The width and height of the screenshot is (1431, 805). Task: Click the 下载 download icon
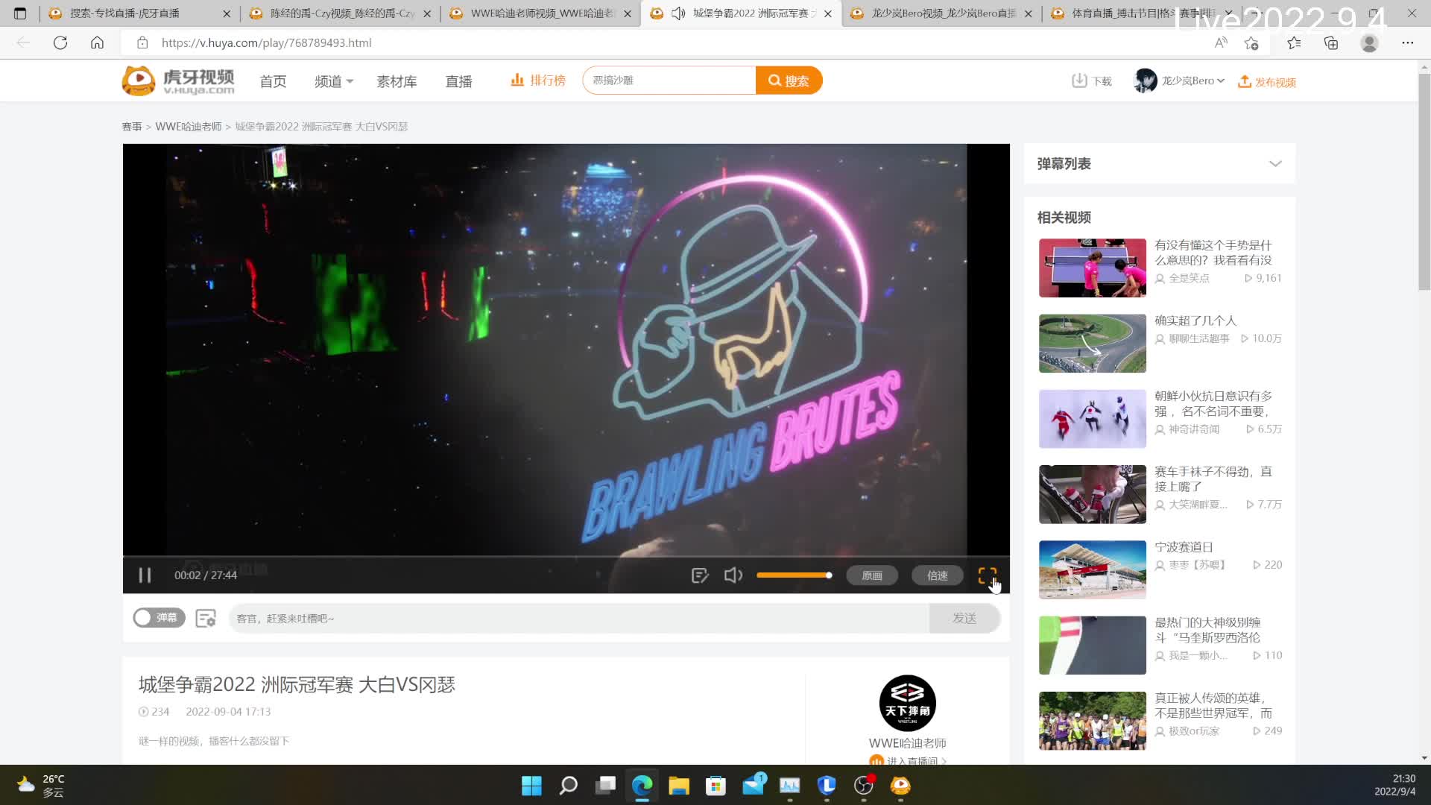click(1079, 80)
